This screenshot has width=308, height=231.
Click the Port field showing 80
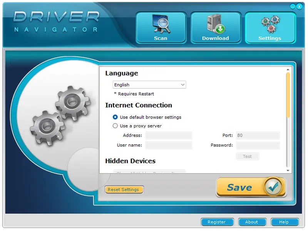258,135
